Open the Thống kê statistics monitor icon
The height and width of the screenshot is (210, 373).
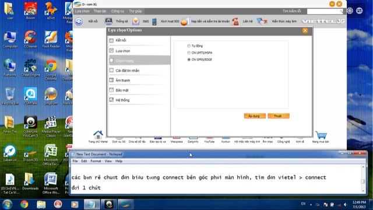(x=109, y=21)
